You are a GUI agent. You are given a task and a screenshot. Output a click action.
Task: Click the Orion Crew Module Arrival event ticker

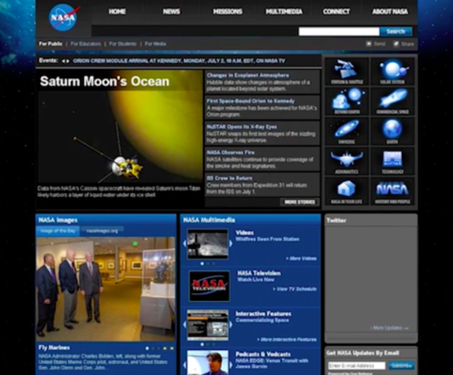[x=179, y=61]
